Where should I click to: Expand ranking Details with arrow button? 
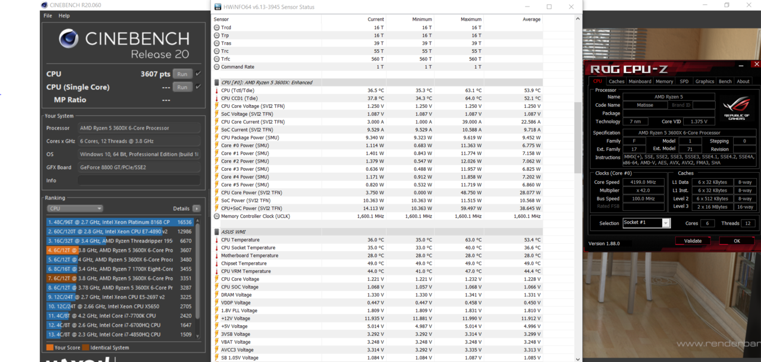click(x=197, y=209)
